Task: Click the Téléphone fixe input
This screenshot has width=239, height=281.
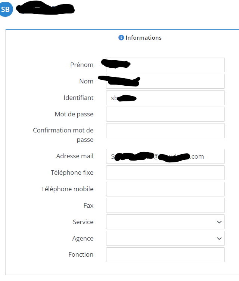Action: click(165, 173)
